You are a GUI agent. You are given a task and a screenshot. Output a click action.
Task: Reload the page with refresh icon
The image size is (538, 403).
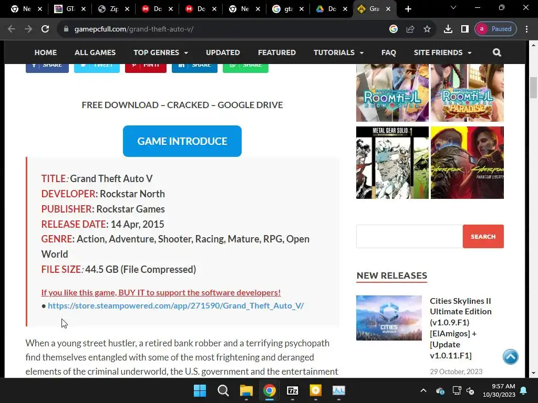[45, 29]
